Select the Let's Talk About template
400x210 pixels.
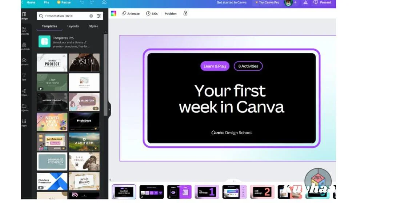pos(52,142)
